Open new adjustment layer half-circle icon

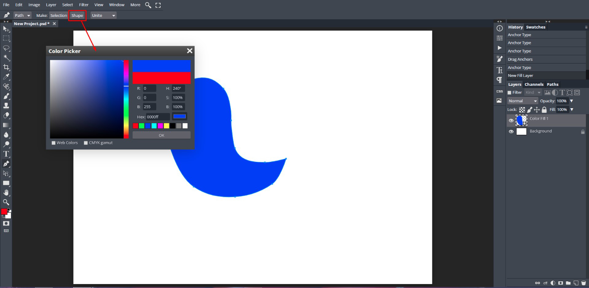(x=553, y=283)
